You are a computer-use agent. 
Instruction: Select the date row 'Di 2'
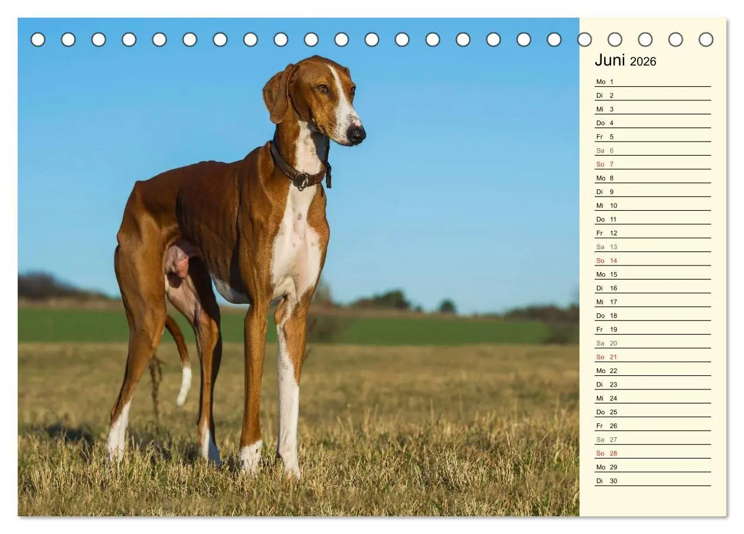[652, 95]
